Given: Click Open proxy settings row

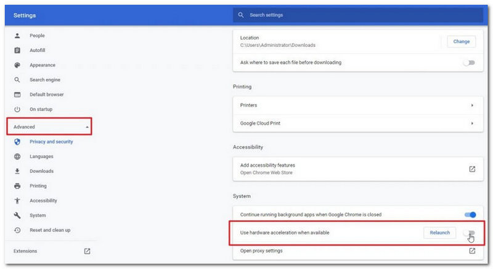Looking at the screenshot, I should [x=358, y=251].
